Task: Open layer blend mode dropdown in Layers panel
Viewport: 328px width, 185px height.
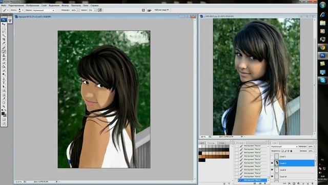Action: click(x=284, y=146)
